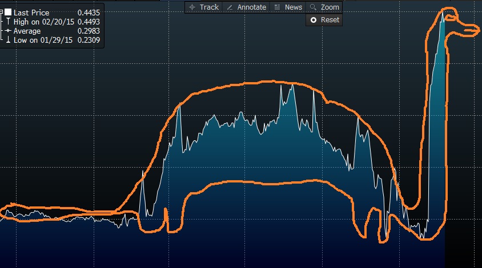Viewport: 482px width, 268px height.
Task: Click the Average value 0.2983
Action: pos(89,31)
